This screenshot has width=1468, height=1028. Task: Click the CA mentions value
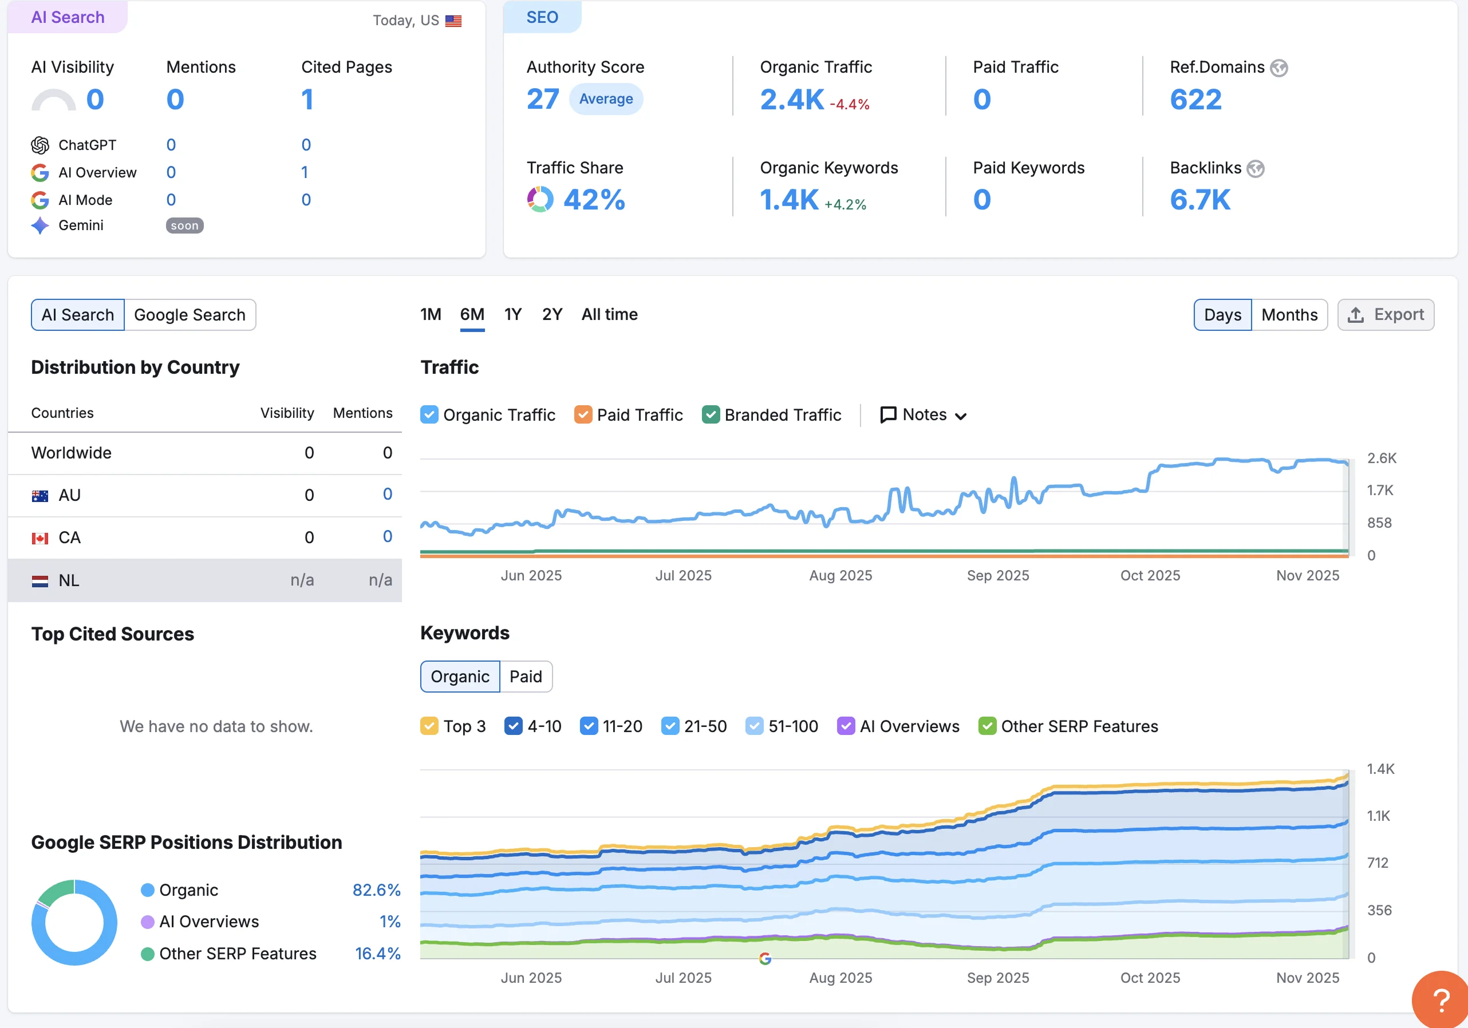click(x=388, y=537)
